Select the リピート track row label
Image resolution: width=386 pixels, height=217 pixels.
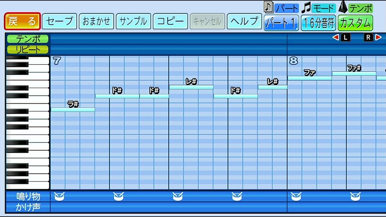click(x=28, y=49)
